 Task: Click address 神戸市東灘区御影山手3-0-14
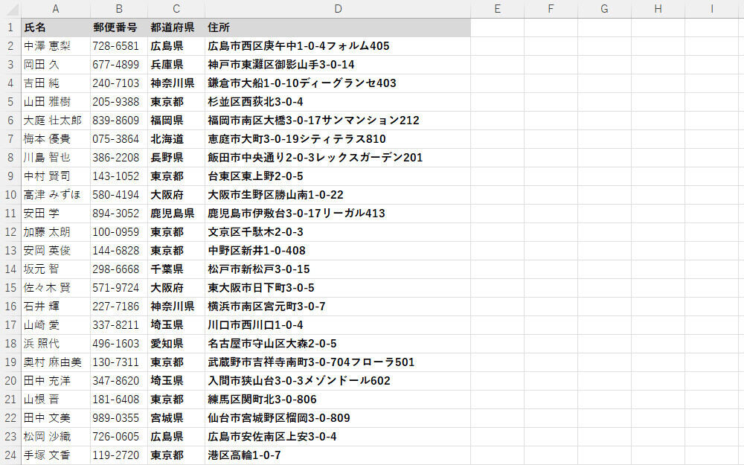point(338,65)
